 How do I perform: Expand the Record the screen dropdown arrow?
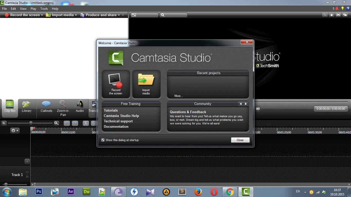pos(42,15)
